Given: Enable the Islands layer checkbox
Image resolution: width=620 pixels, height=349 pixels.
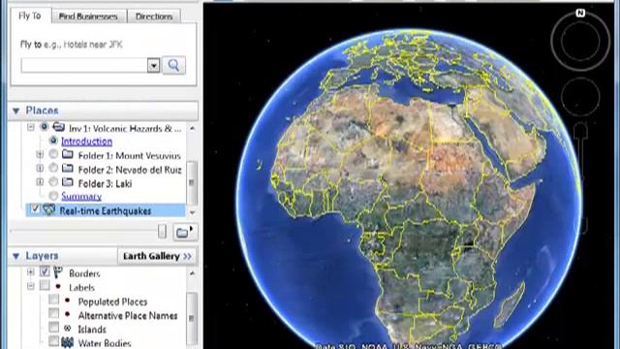Looking at the screenshot, I should 54,328.
